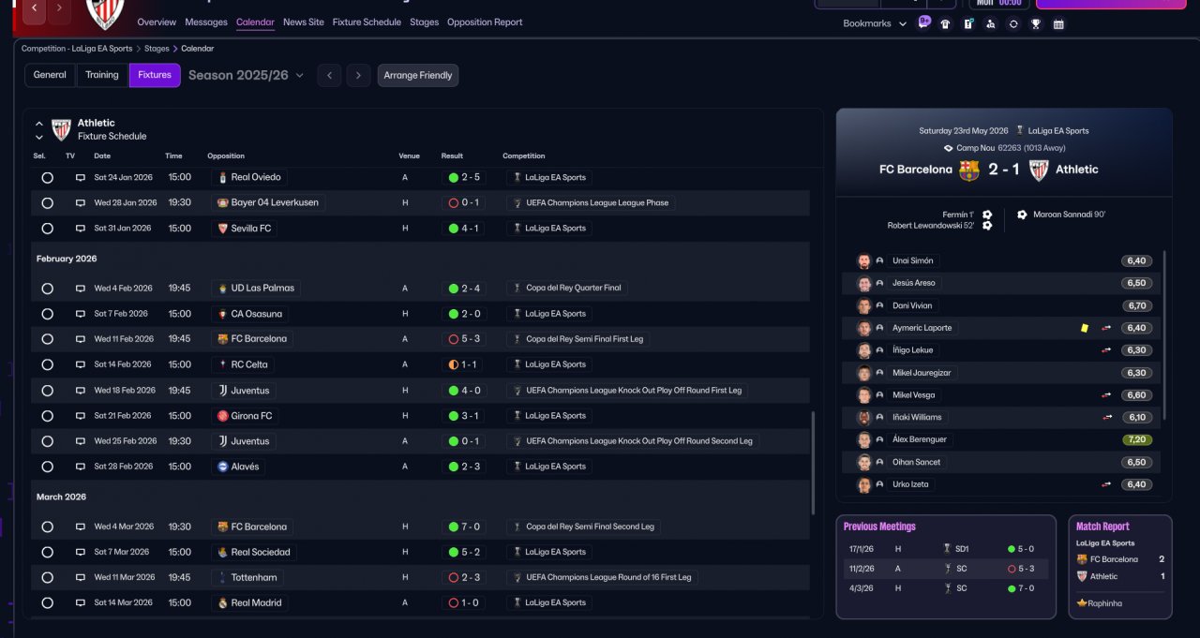Click Athletic crest in match result header
The image size is (1200, 638).
[1039, 170]
